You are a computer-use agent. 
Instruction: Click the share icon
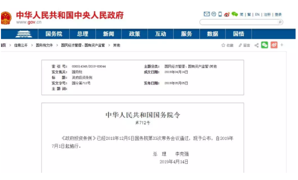coord(256,45)
